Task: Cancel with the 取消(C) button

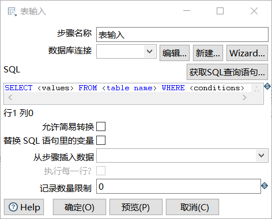Action: pos(192,207)
